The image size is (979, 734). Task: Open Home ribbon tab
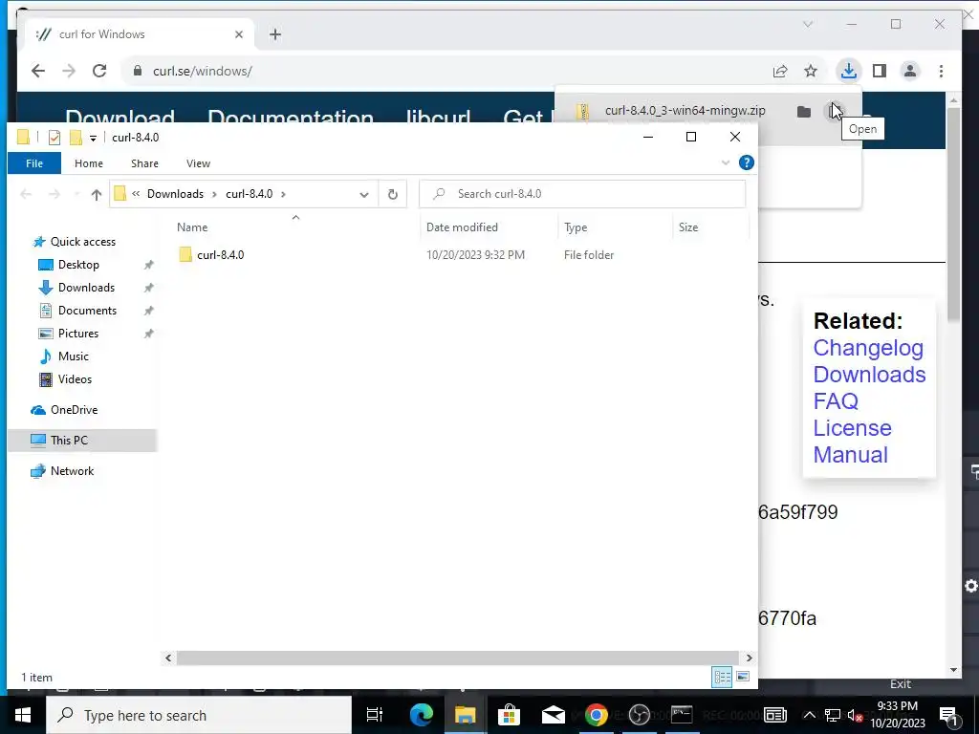pos(89,163)
